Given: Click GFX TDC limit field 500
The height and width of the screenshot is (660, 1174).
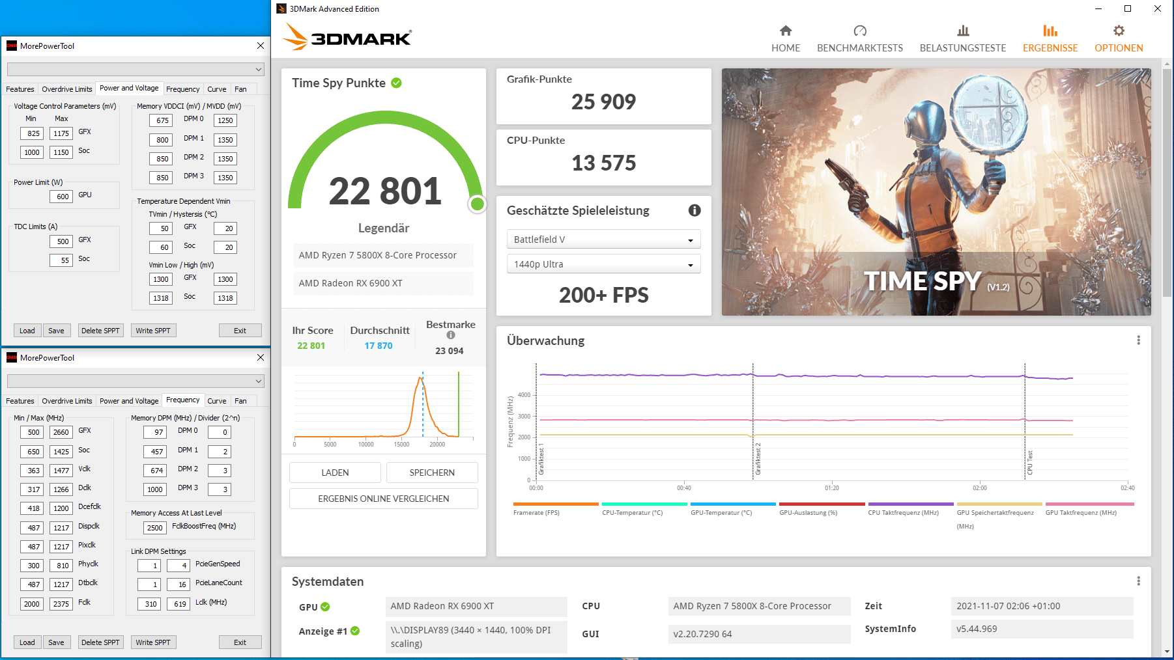Looking at the screenshot, I should point(61,241).
